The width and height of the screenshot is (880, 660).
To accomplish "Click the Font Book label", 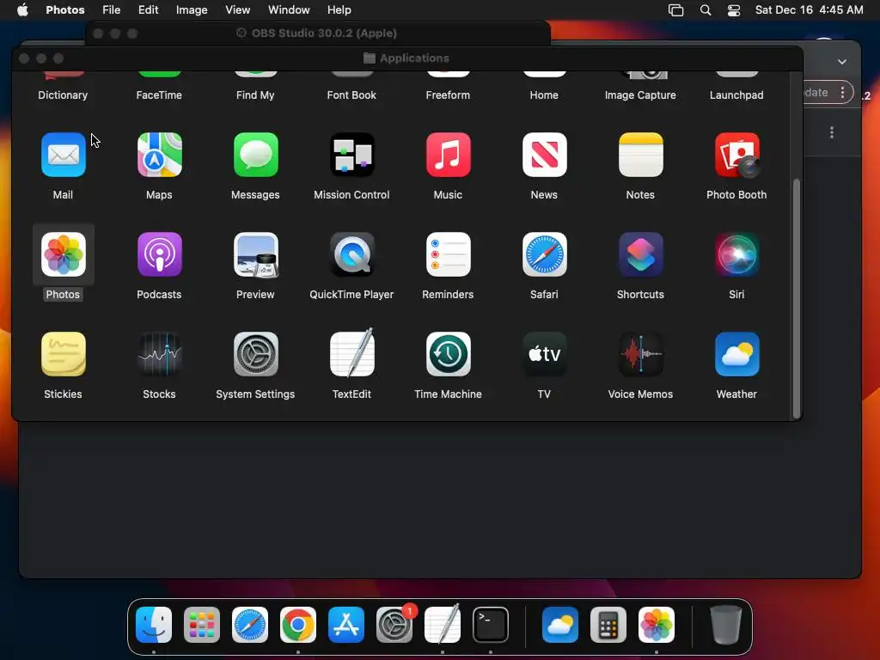I will click(x=351, y=95).
